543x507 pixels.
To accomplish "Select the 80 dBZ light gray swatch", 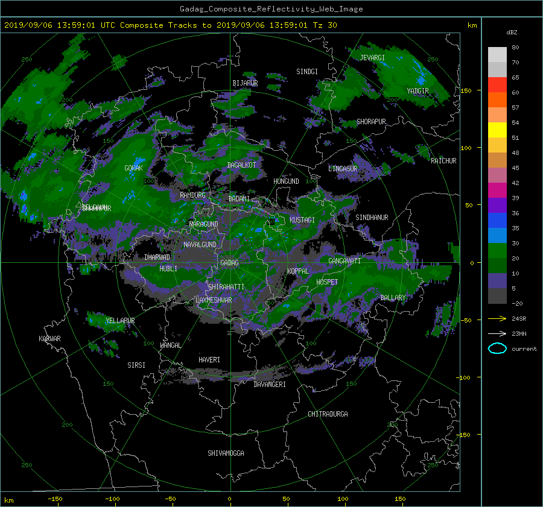I will [497, 54].
